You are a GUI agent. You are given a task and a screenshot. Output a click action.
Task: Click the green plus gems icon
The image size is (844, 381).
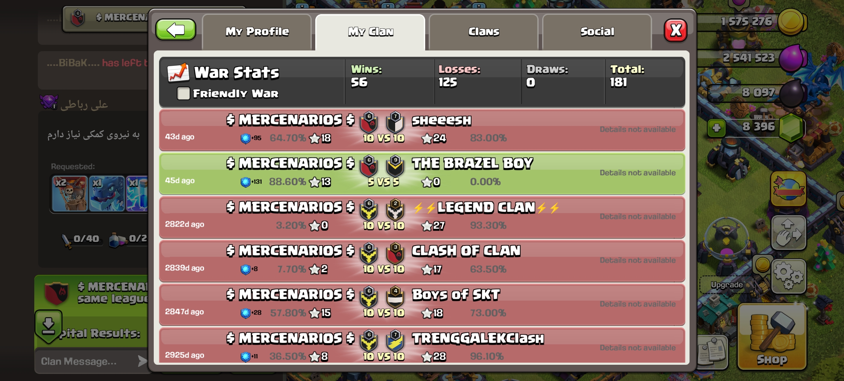point(716,128)
